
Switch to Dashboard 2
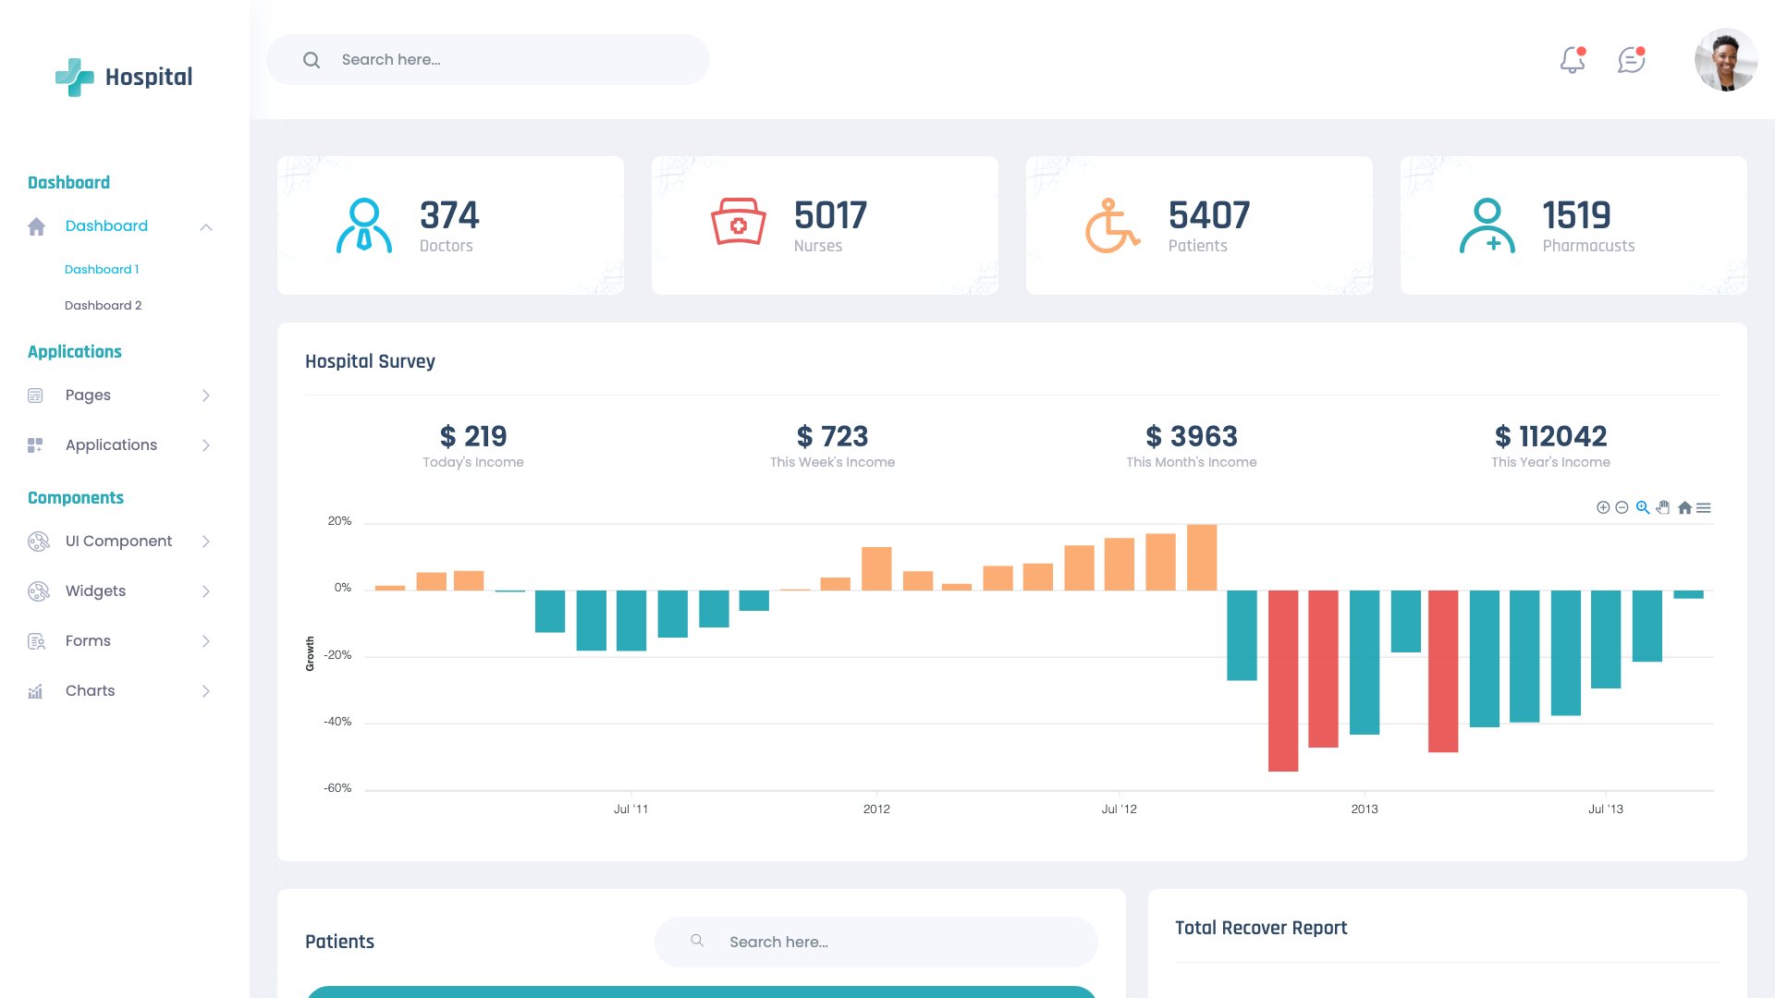click(103, 305)
